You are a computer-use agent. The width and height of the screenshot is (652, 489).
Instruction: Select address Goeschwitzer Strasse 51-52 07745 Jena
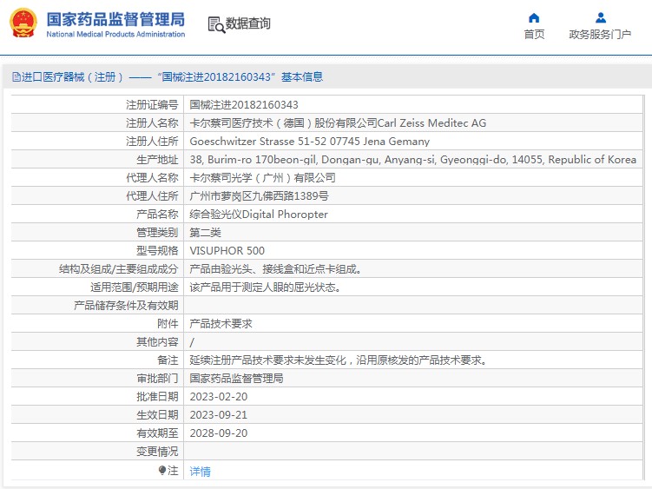tap(309, 142)
